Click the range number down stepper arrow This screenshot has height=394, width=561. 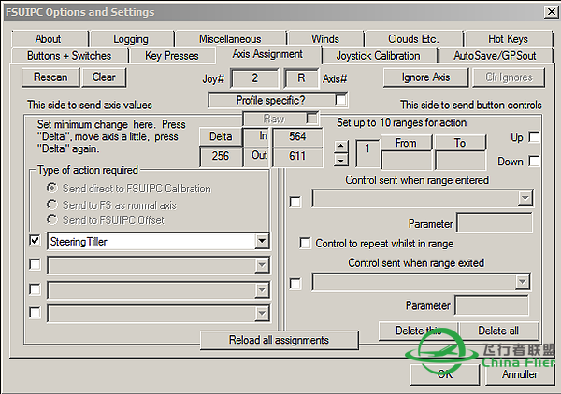pyautogui.click(x=341, y=159)
